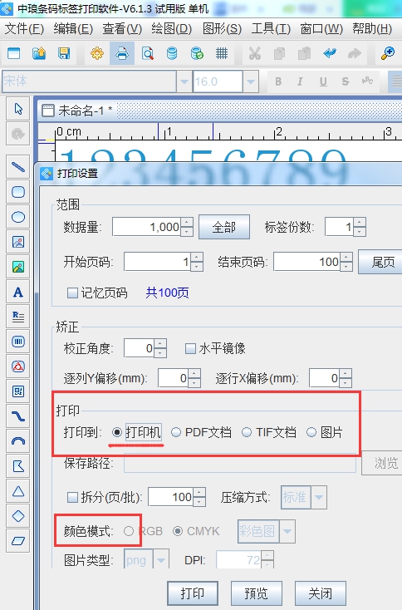Click the printer icon in toolbar

click(122, 53)
